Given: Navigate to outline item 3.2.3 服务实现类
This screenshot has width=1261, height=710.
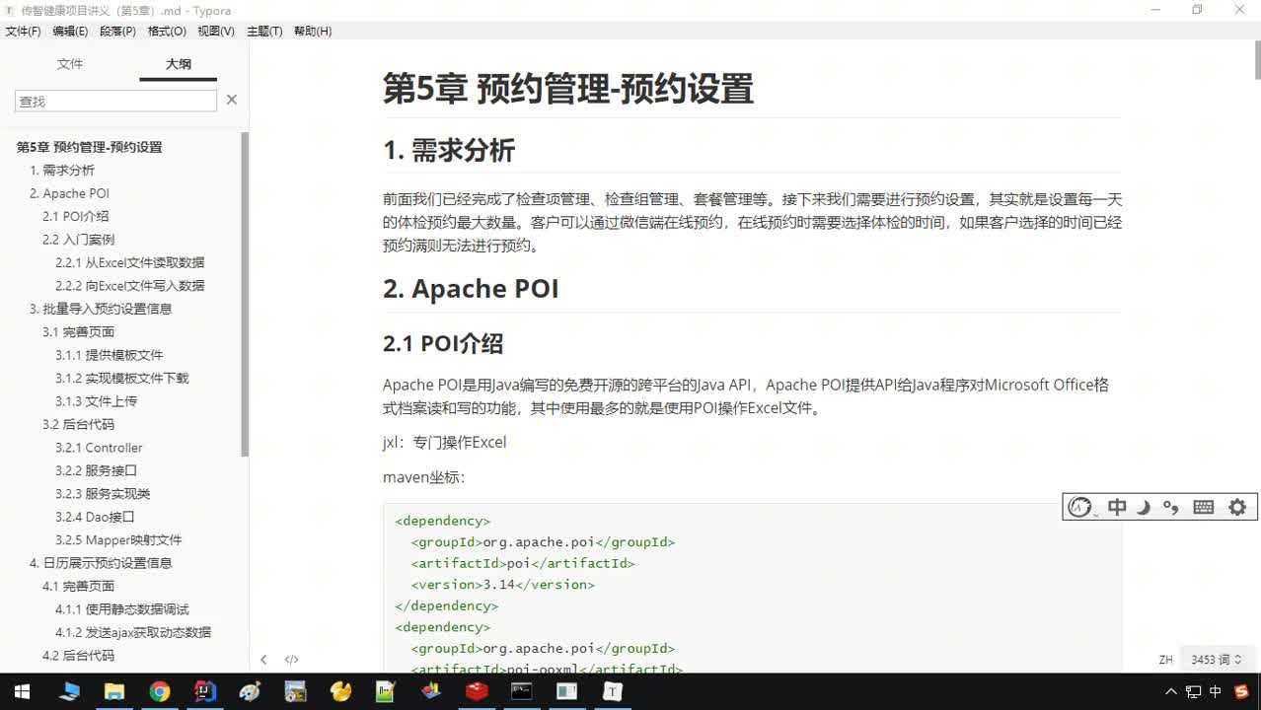Looking at the screenshot, I should pos(104,494).
